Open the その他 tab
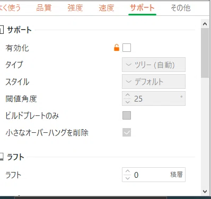211x199 pixels. (x=180, y=8)
